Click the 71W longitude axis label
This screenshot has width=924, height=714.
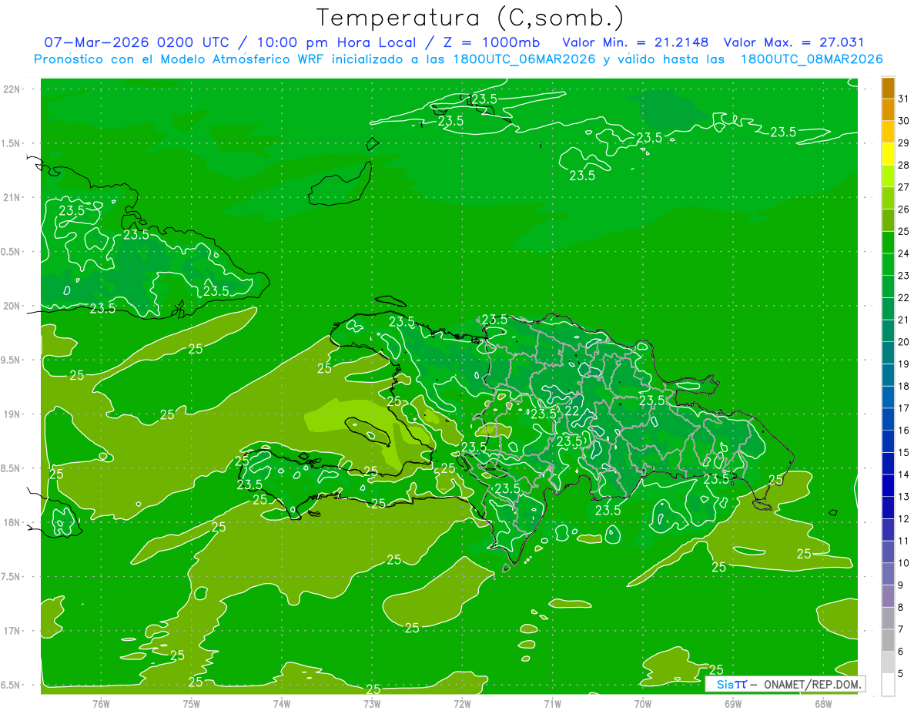tap(552, 703)
